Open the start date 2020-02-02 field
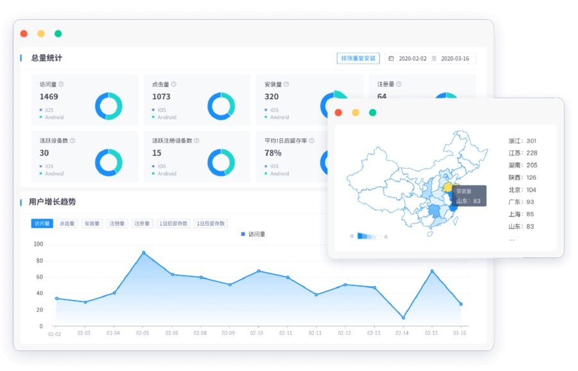This screenshot has width=578, height=371. click(x=412, y=58)
